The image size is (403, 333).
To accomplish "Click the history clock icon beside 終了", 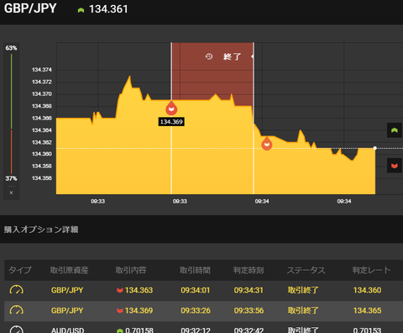I will point(209,56).
